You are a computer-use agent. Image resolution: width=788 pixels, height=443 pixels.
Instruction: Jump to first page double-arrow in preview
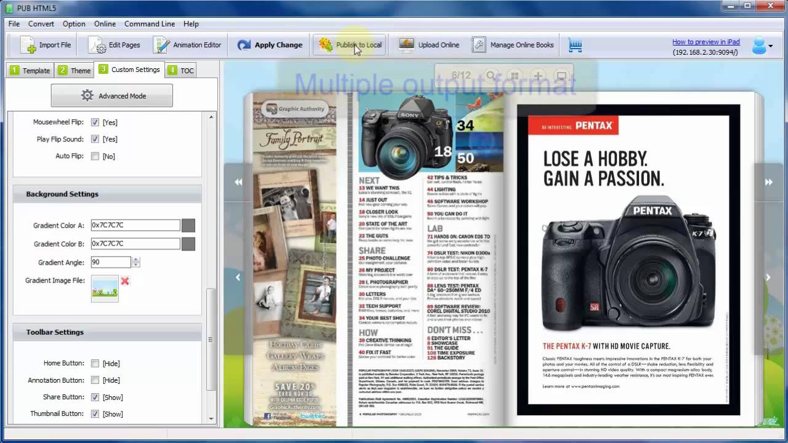[238, 182]
